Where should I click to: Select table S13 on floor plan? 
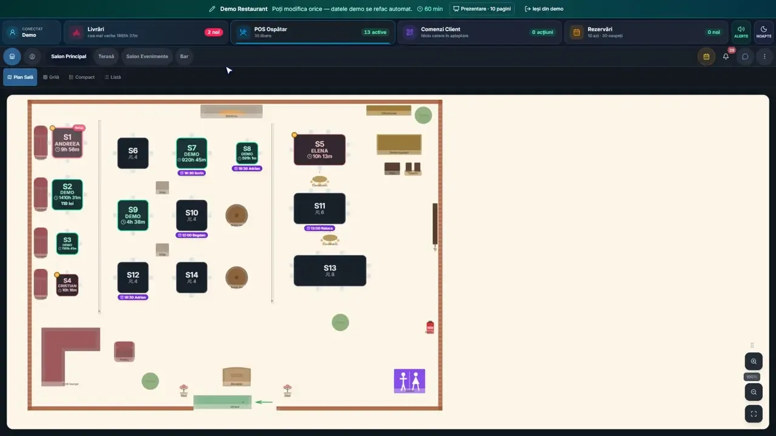tap(330, 271)
